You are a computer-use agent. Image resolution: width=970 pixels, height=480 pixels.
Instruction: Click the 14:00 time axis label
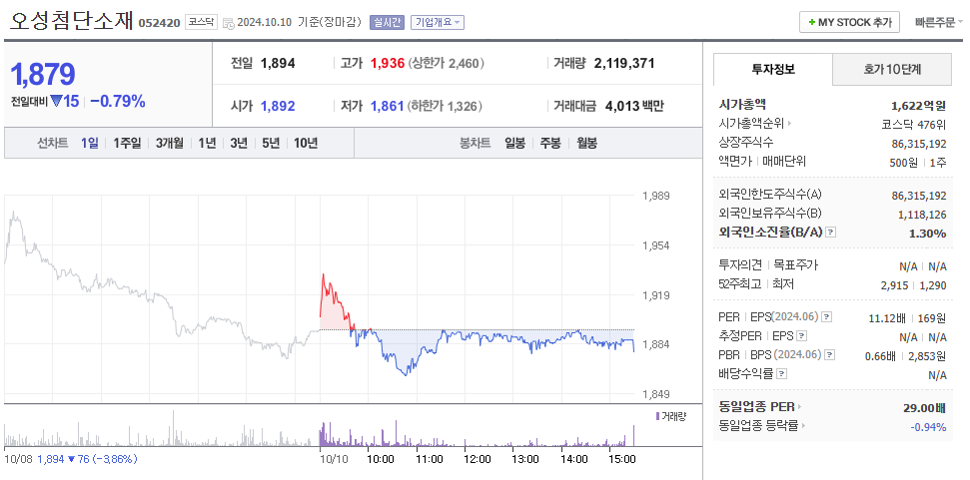click(574, 459)
